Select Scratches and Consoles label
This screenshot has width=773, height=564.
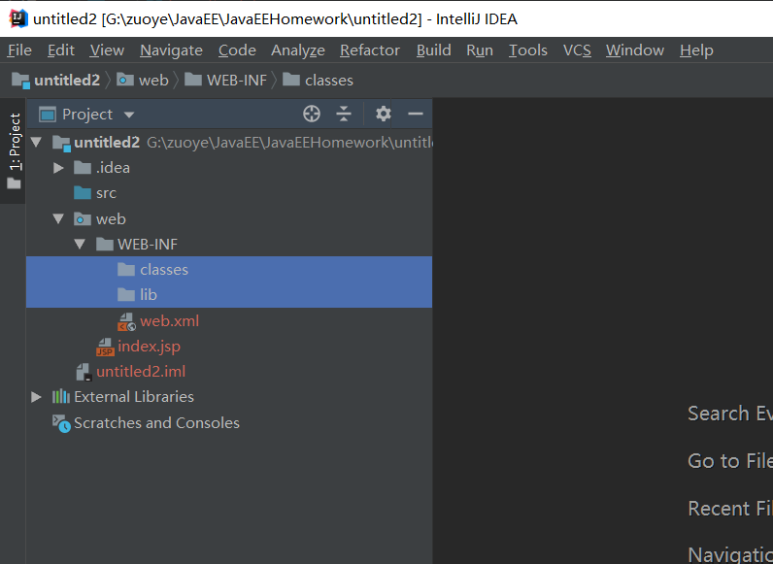click(x=156, y=423)
